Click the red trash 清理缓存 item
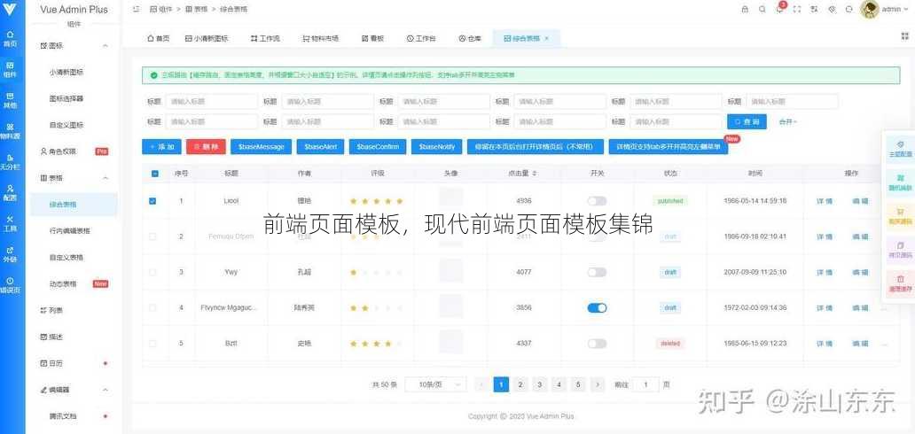 [900, 283]
